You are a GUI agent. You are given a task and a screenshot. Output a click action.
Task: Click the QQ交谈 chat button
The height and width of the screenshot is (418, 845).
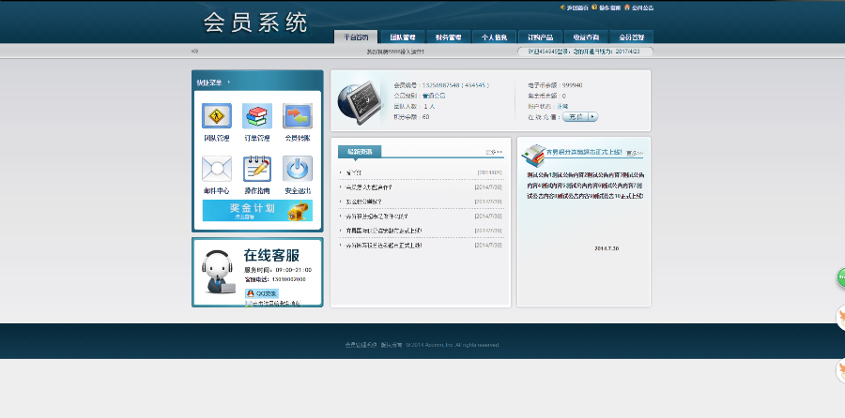point(261,293)
